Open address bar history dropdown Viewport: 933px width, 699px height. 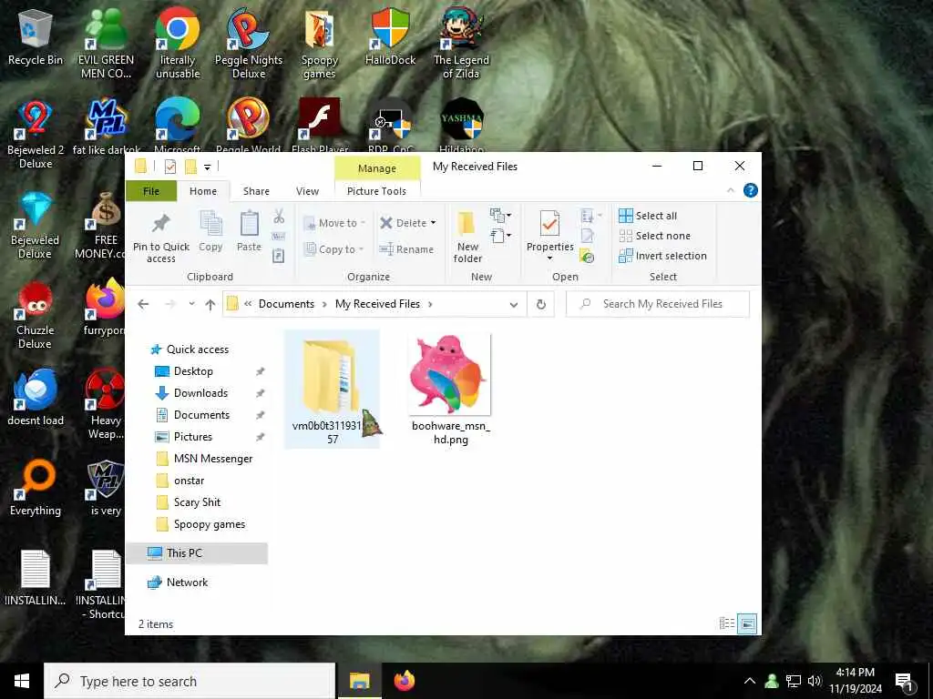514,304
